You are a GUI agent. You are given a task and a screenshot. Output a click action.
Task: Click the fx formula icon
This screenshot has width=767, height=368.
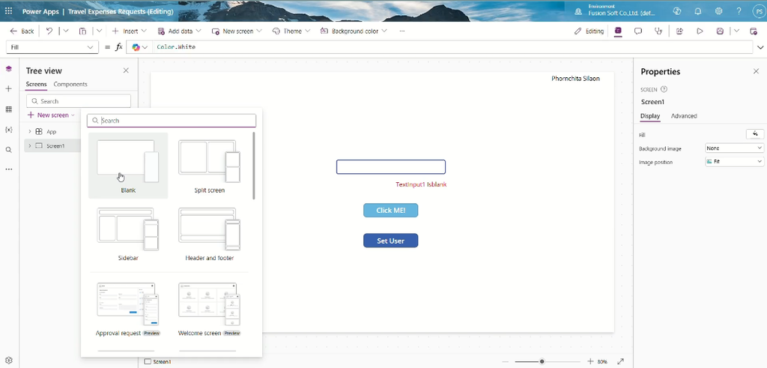pos(119,47)
